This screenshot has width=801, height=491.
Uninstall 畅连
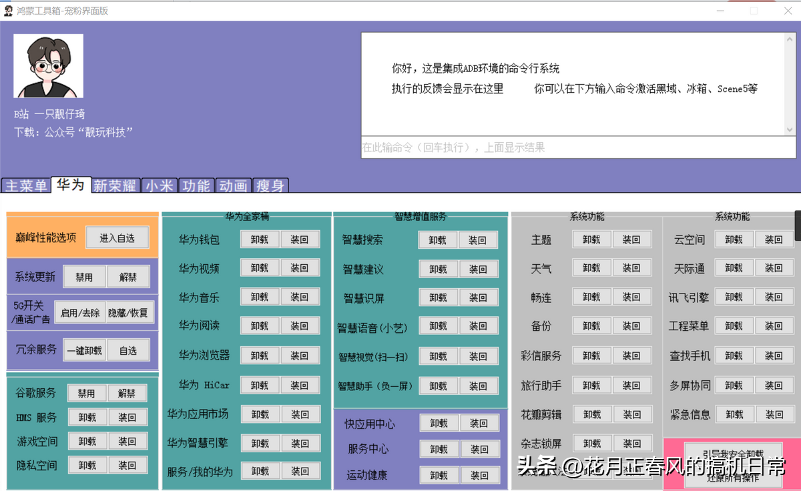[591, 297]
